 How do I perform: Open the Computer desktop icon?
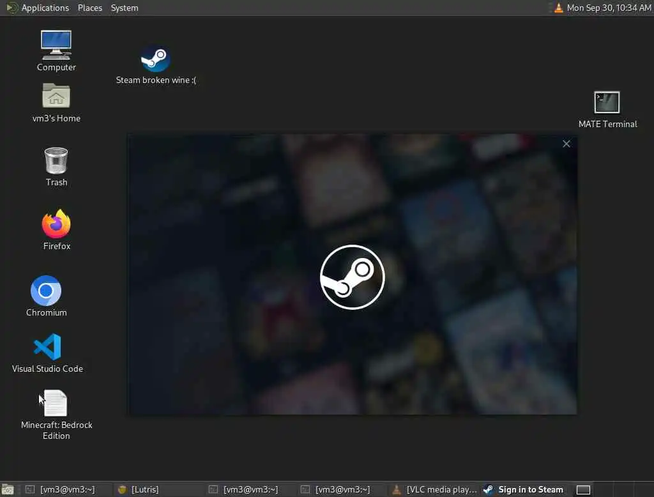56,51
